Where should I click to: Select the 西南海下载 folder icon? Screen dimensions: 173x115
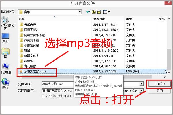pyautogui.click(x=21, y=40)
